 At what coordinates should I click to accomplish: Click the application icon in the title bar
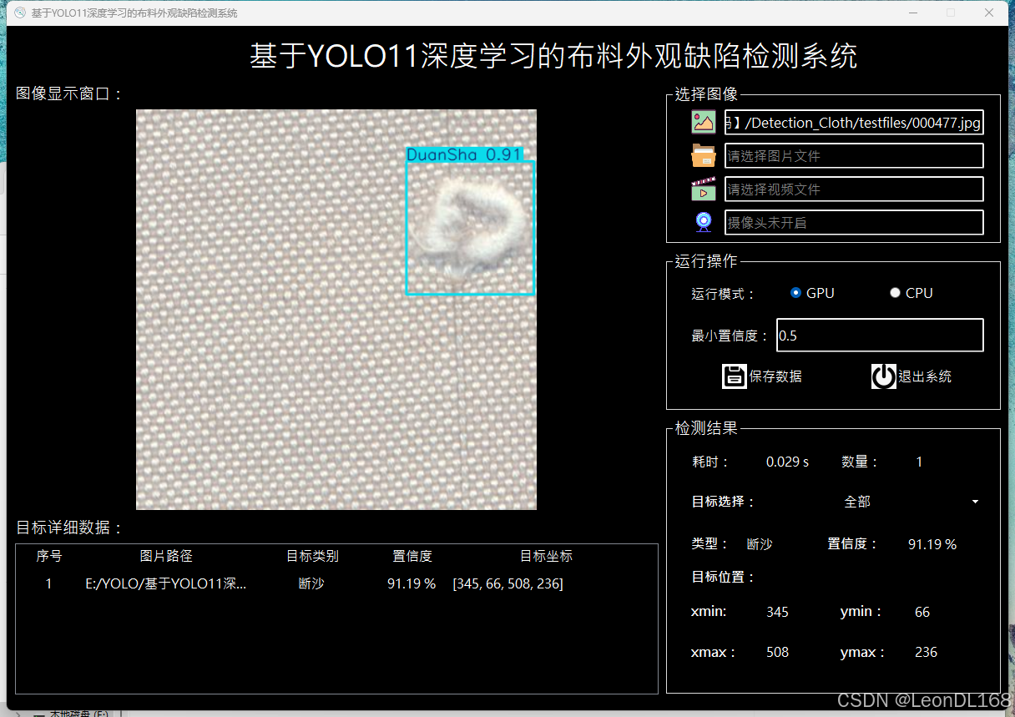pos(18,13)
